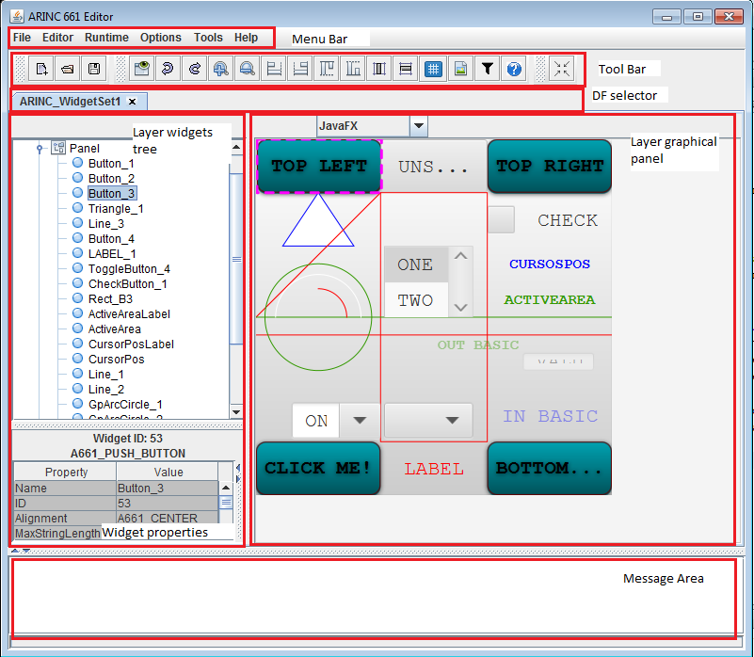The width and height of the screenshot is (754, 657).
Task: Open the filter funnel tool
Action: [x=488, y=68]
